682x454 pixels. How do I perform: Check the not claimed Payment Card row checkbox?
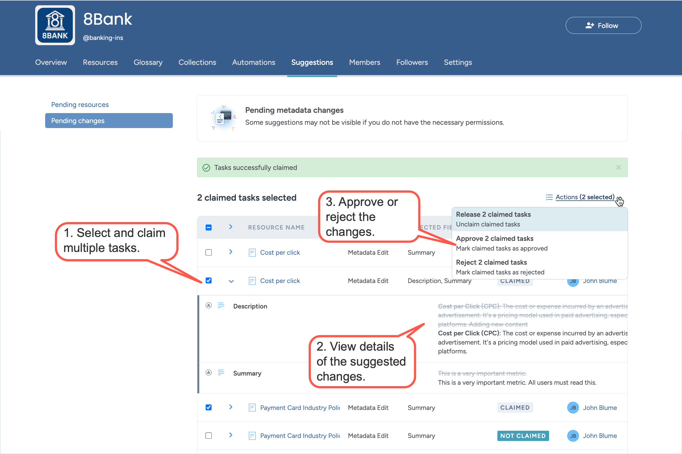[208, 436]
